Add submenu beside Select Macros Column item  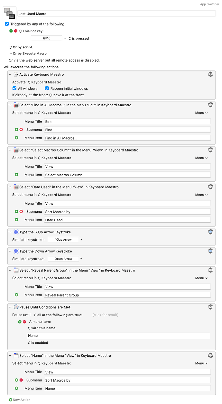[16, 175]
